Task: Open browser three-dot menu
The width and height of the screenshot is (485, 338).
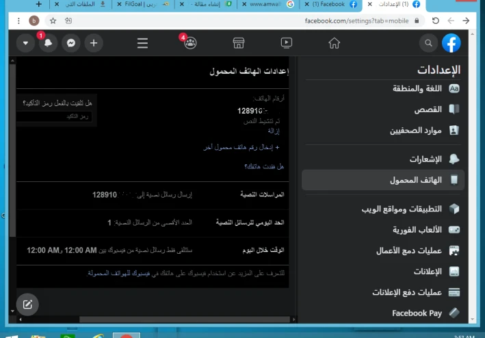Action: pos(19,21)
